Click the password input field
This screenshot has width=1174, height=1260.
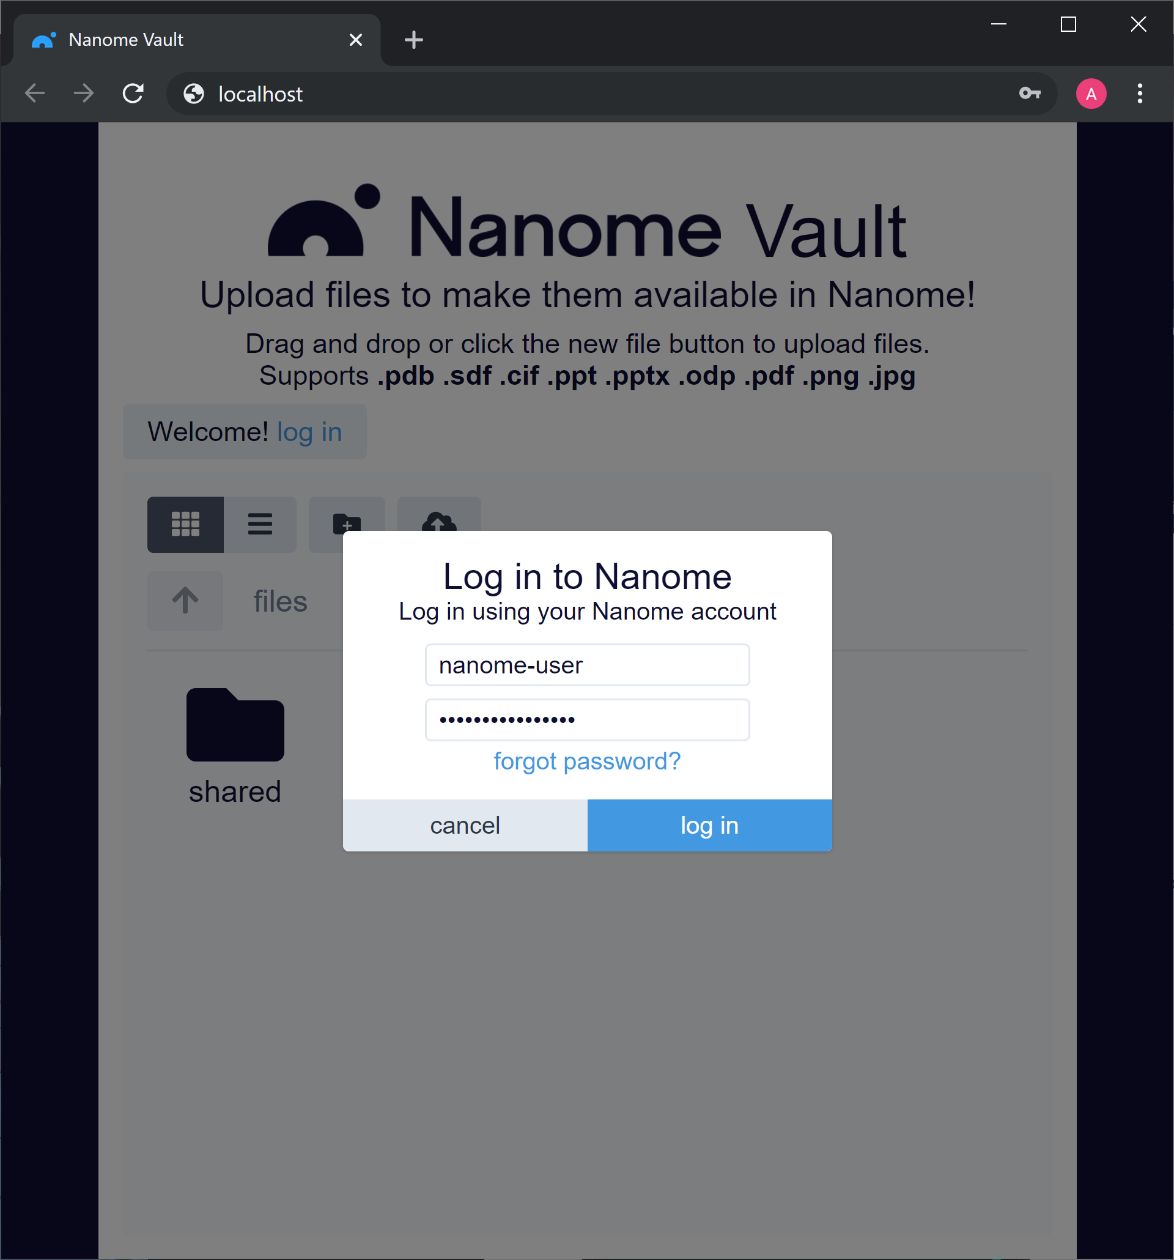[587, 719]
